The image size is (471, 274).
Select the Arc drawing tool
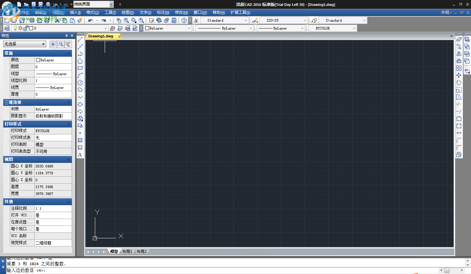pyautogui.click(x=80, y=75)
